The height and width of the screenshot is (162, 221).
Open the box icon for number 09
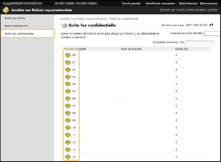click(68, 120)
